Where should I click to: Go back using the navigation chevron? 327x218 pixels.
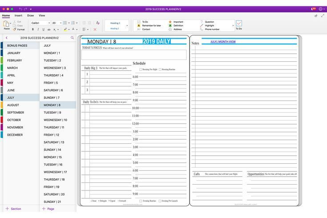7,38
